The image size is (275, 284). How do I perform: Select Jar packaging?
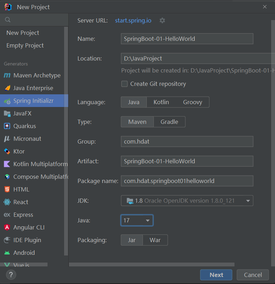pyautogui.click(x=132, y=240)
